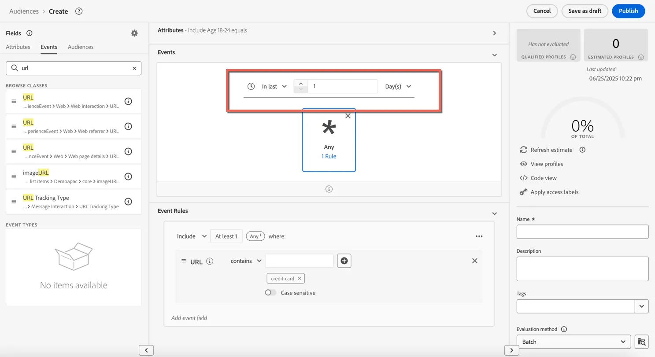
Task: Expand the Attributes section
Action: point(494,33)
